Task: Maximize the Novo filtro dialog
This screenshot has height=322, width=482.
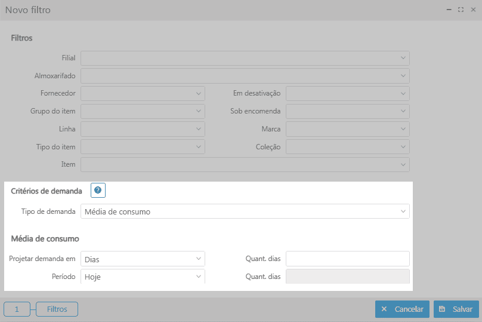Action: point(461,10)
